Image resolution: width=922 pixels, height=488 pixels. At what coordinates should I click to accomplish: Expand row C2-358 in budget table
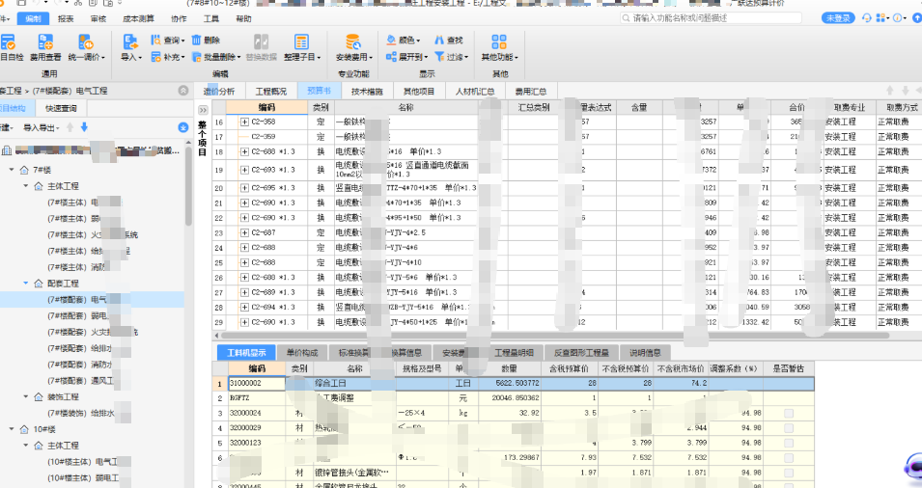[x=244, y=122]
